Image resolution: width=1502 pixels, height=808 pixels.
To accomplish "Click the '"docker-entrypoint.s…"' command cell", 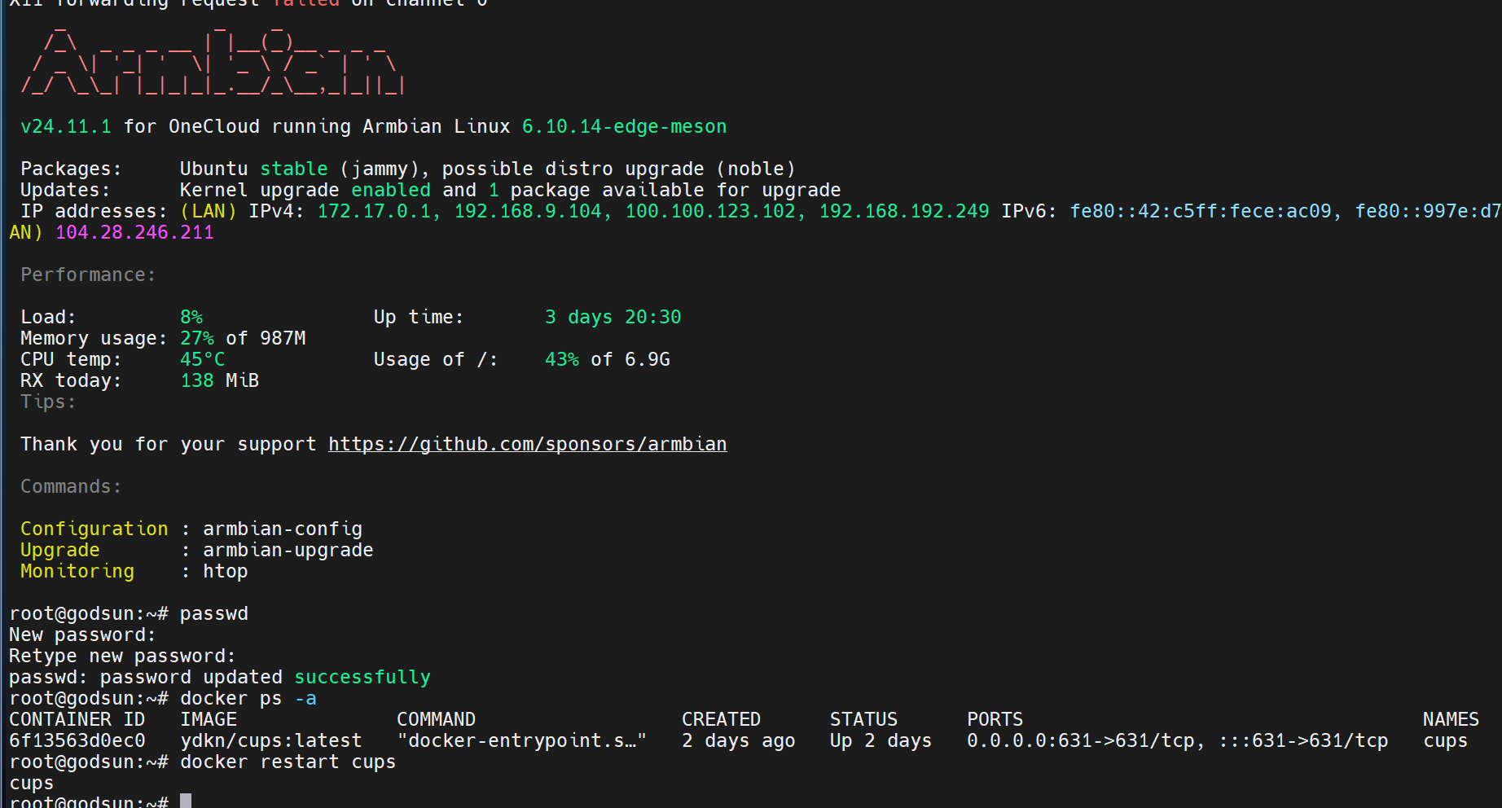I will [522, 740].
